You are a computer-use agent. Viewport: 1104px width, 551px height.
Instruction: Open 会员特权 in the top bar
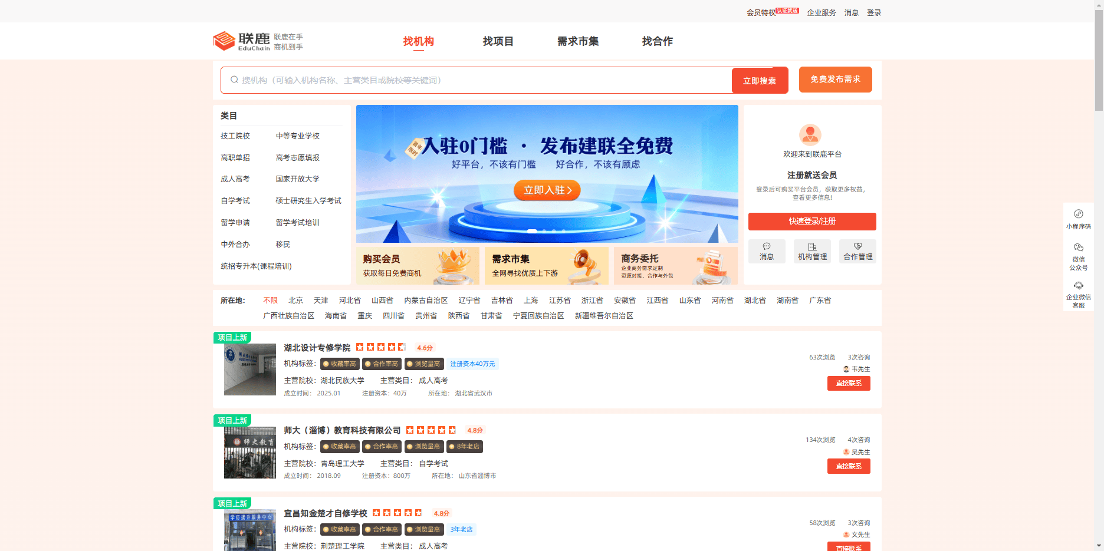point(761,12)
